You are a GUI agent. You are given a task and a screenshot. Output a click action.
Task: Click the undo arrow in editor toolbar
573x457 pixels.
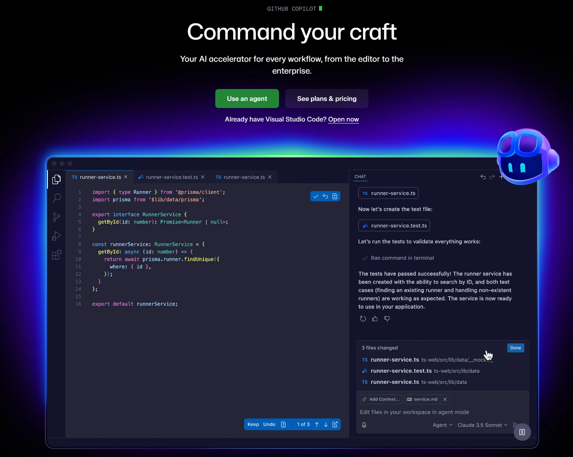pyautogui.click(x=325, y=196)
